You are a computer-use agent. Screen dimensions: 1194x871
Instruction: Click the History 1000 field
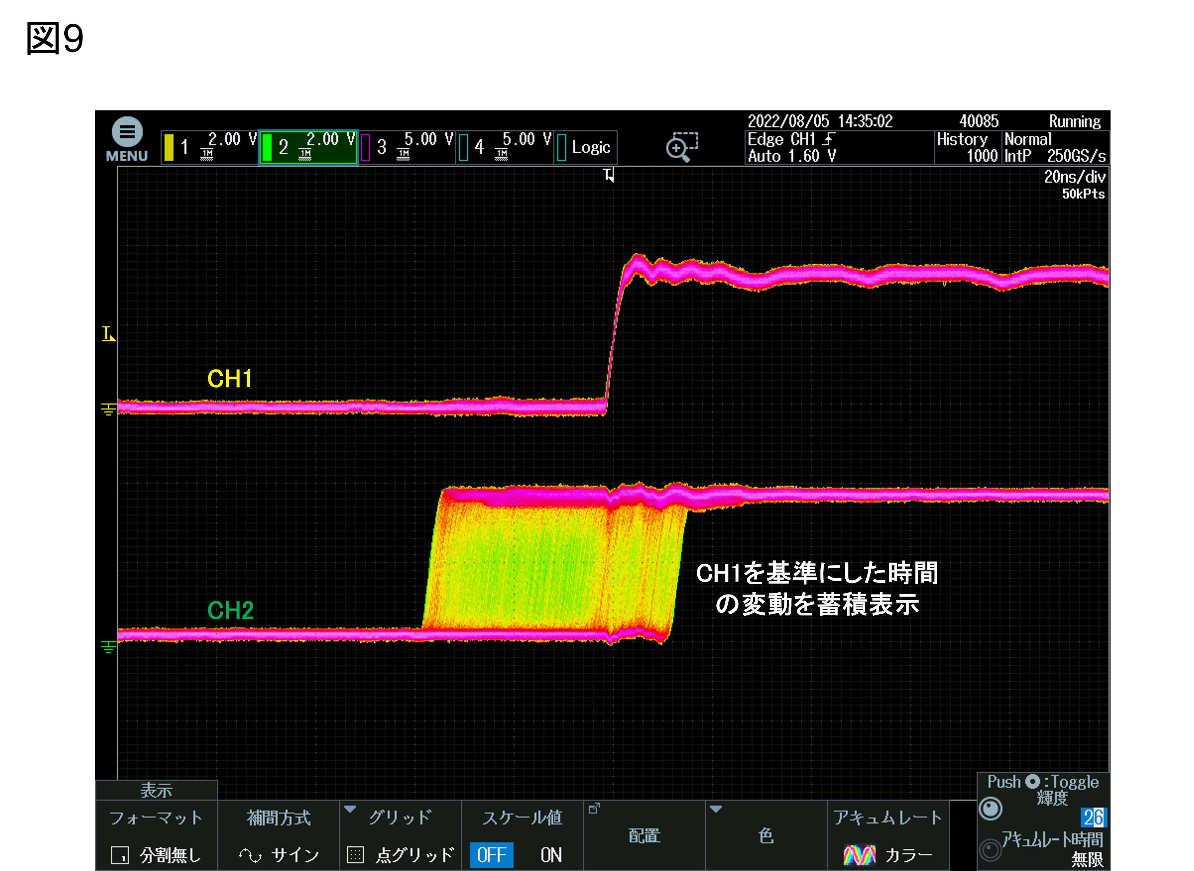968,148
